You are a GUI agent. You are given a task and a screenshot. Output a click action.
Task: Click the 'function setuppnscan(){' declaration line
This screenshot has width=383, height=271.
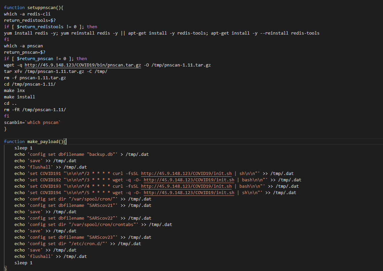tap(34, 8)
